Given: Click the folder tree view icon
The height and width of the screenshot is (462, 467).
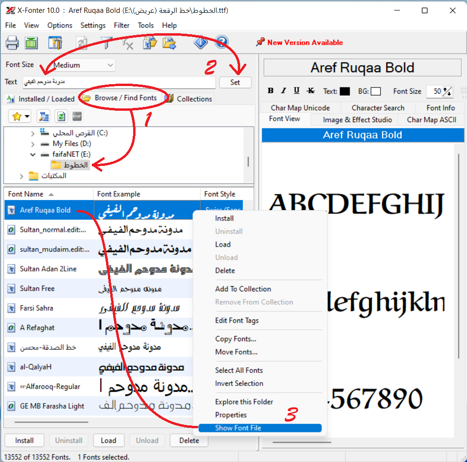Looking at the screenshot, I should tap(44, 116).
